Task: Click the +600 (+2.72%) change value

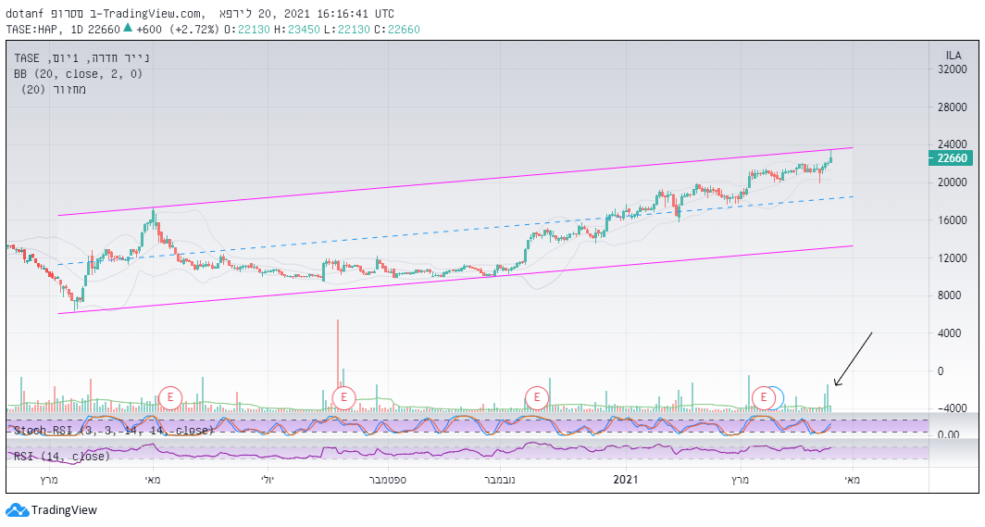Action: click(177, 30)
